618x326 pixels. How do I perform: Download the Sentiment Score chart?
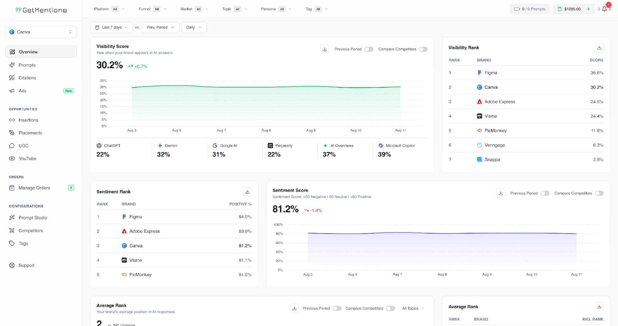501,193
